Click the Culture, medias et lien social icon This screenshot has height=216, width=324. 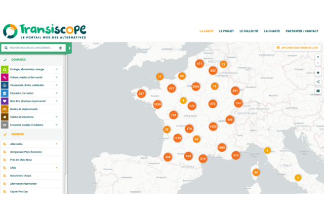click(x=5, y=77)
